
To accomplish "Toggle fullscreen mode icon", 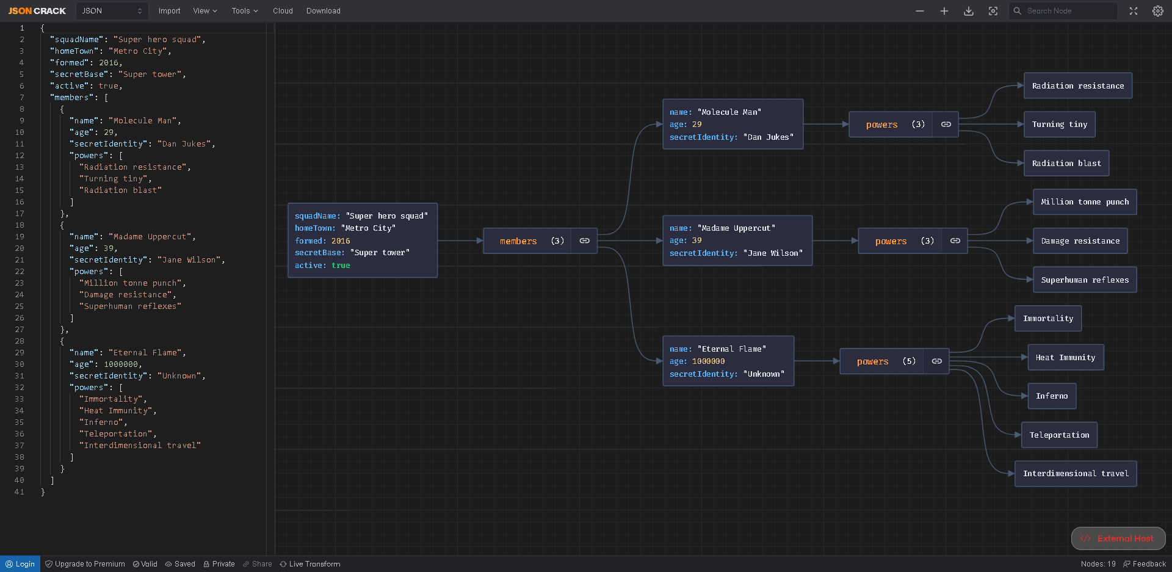I will pyautogui.click(x=1134, y=11).
